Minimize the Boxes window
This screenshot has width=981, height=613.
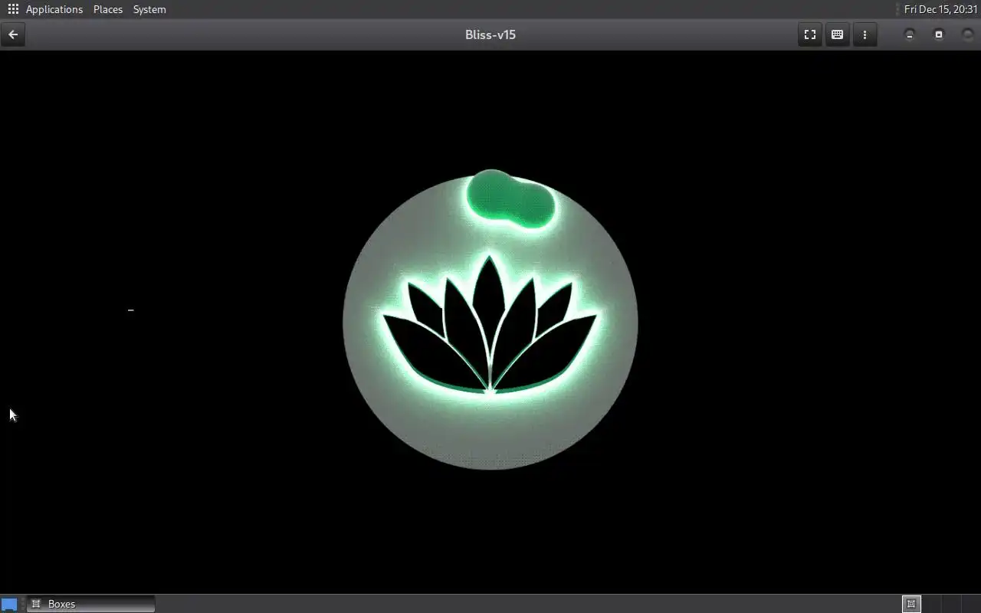(910, 34)
